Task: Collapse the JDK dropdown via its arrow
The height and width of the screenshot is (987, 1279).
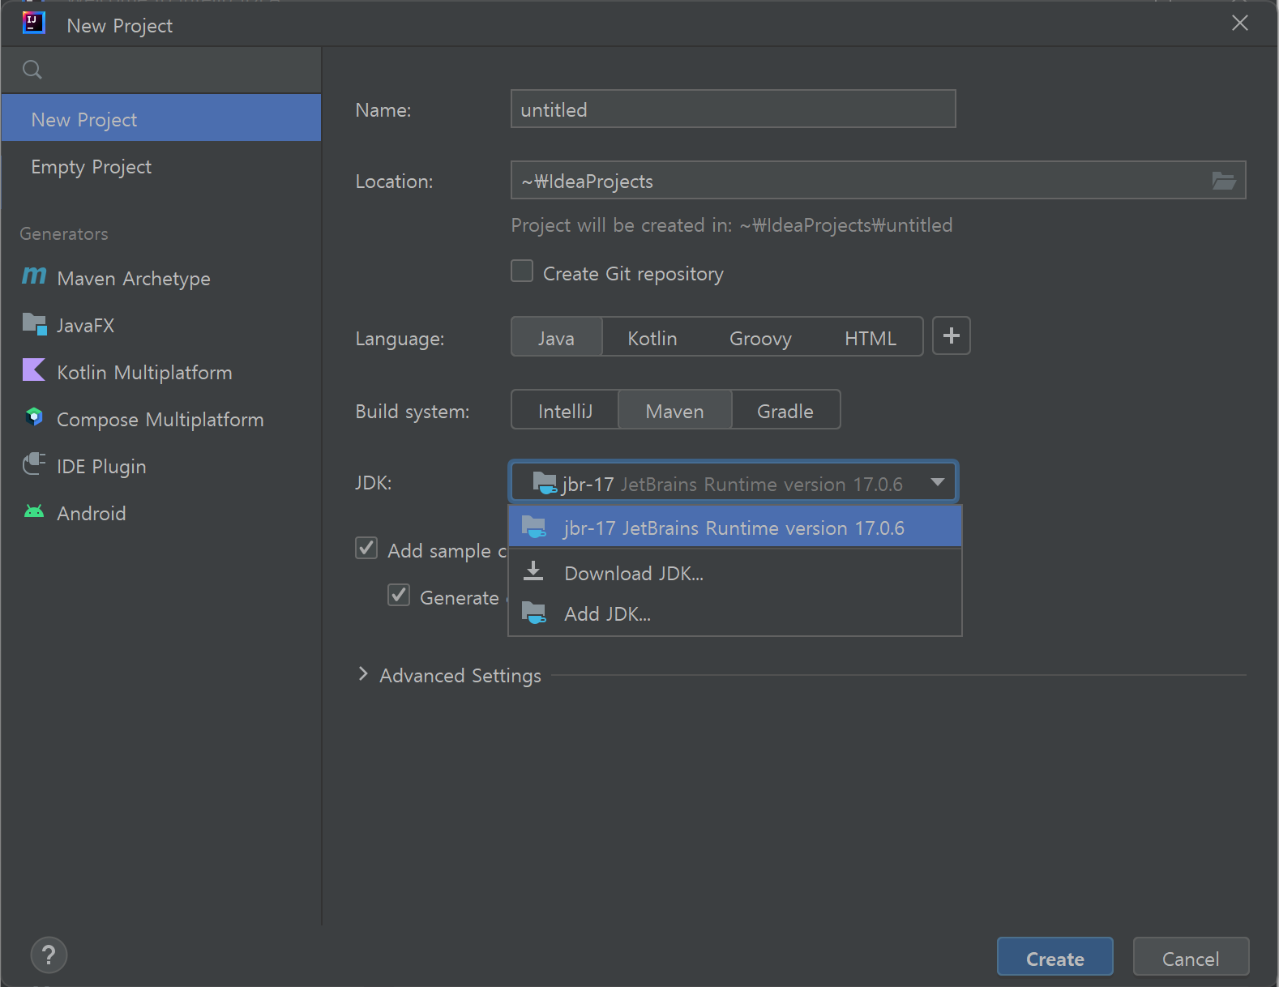Action: pyautogui.click(x=938, y=482)
